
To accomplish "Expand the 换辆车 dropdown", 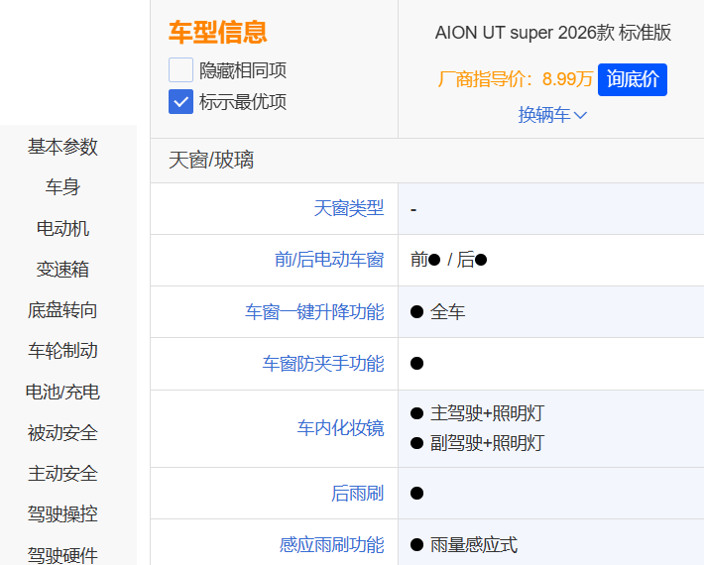I will click(552, 115).
